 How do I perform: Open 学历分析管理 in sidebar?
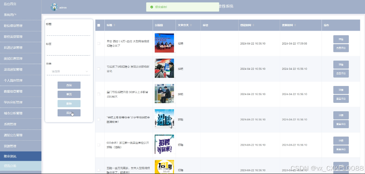point(21,102)
